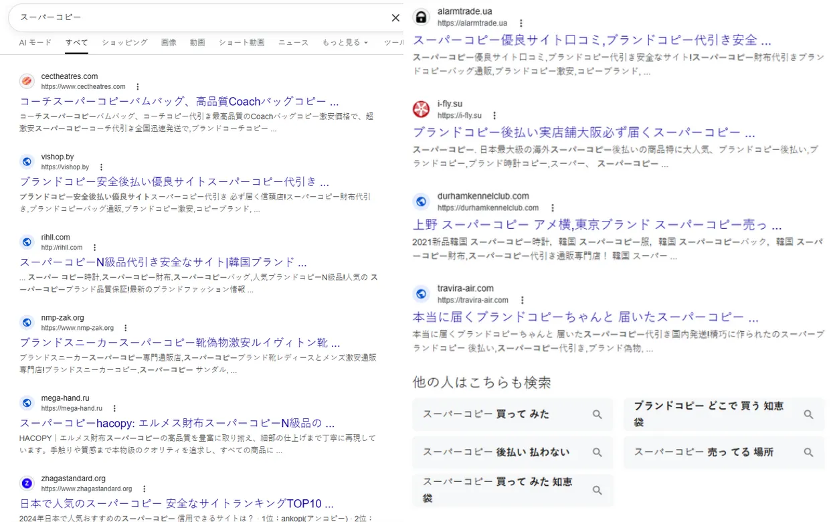Click the https://alarmtrade.ua URL text

pos(472,23)
